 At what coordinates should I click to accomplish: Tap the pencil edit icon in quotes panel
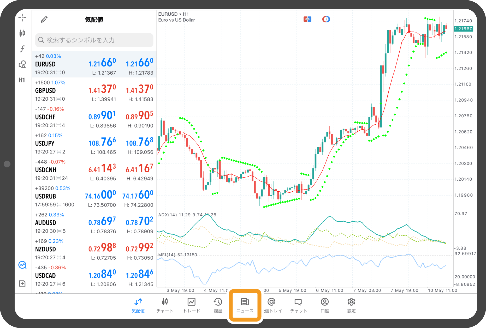click(44, 20)
